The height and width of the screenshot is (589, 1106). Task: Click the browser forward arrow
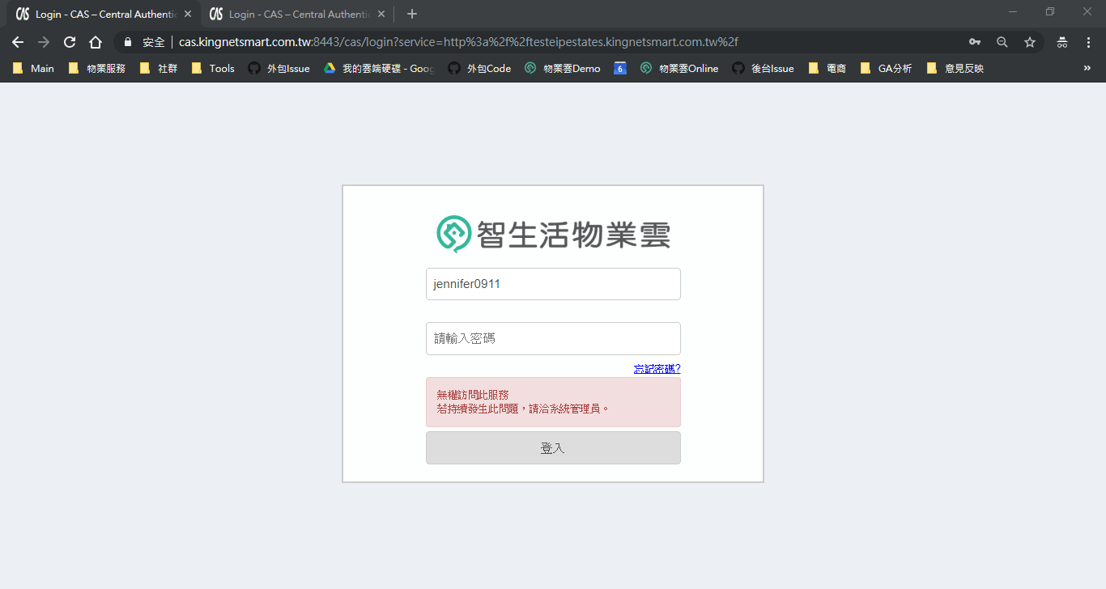44,42
